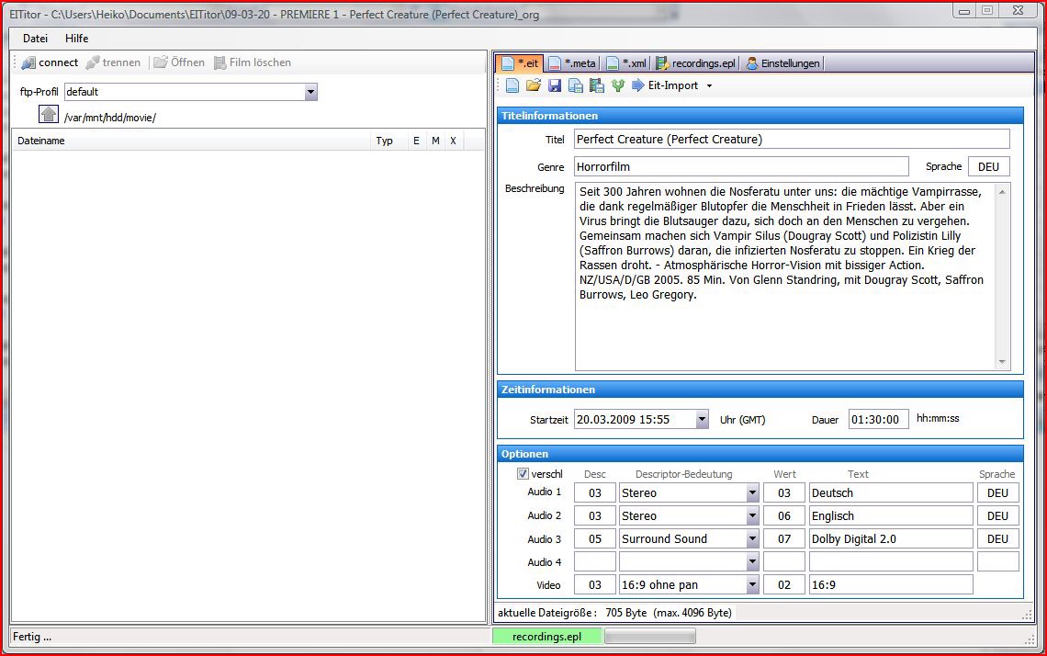The width and height of the screenshot is (1047, 656).
Task: Expand Audio 3 Surround Sound dropdown
Action: (752, 539)
